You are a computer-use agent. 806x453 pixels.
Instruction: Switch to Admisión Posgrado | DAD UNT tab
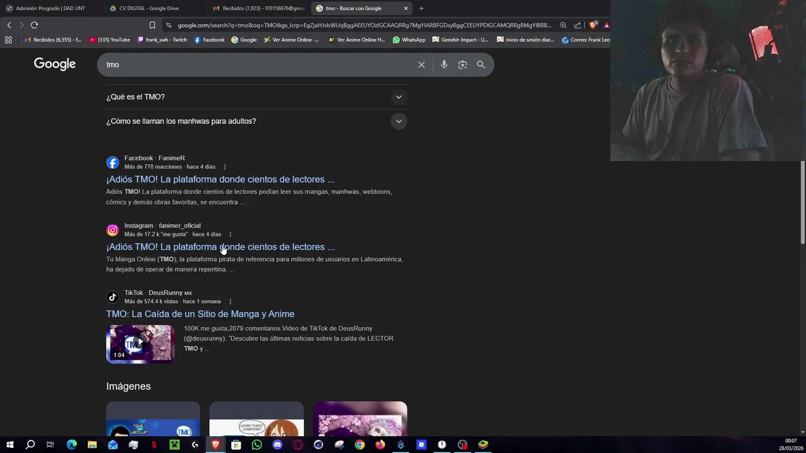pyautogui.click(x=50, y=8)
